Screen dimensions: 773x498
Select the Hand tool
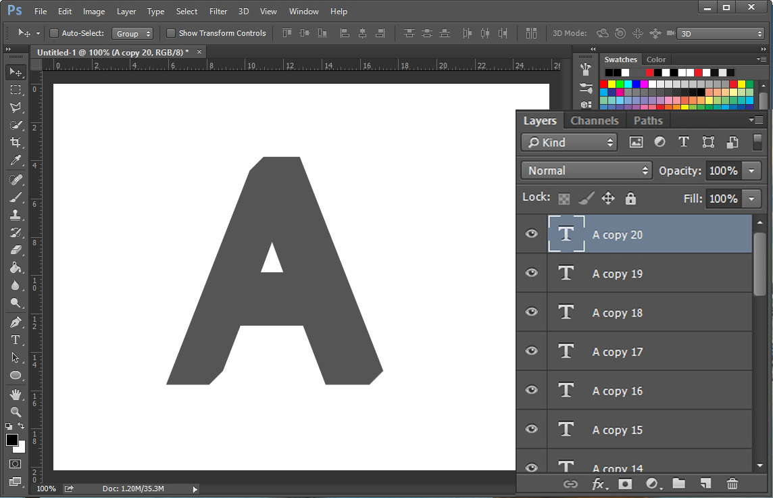click(16, 395)
